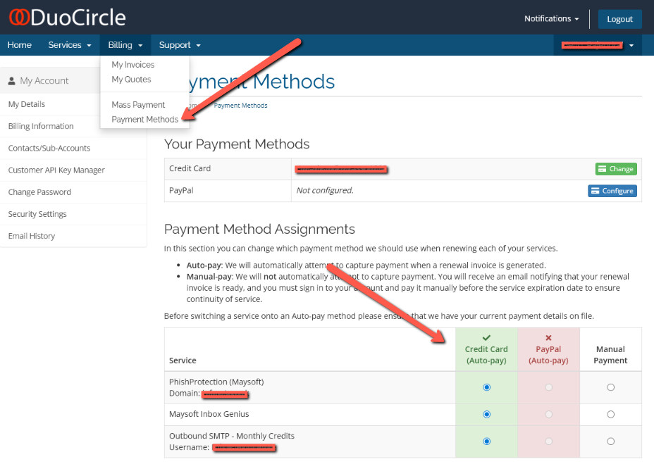Open My Invoices from Billing menu

click(x=133, y=65)
